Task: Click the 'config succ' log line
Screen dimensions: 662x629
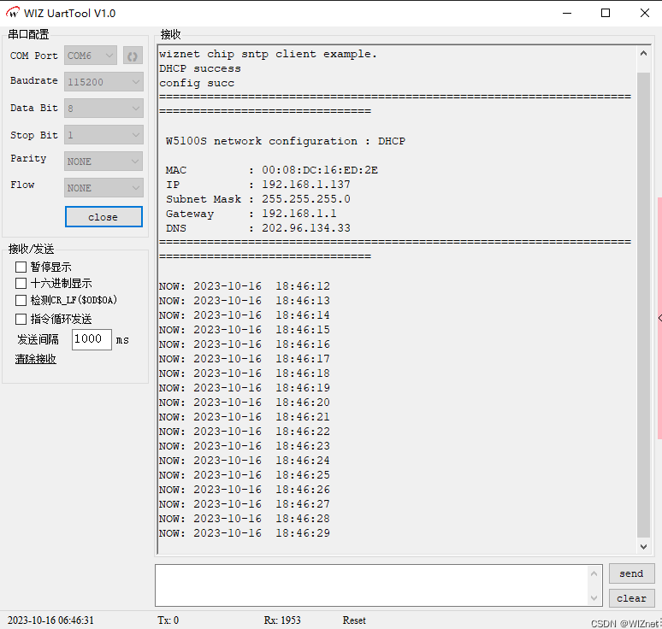Action: 197,83
